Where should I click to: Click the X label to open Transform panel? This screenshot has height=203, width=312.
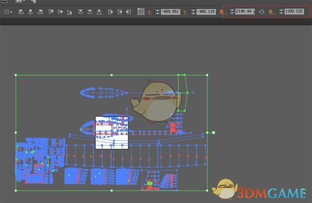tap(150, 12)
